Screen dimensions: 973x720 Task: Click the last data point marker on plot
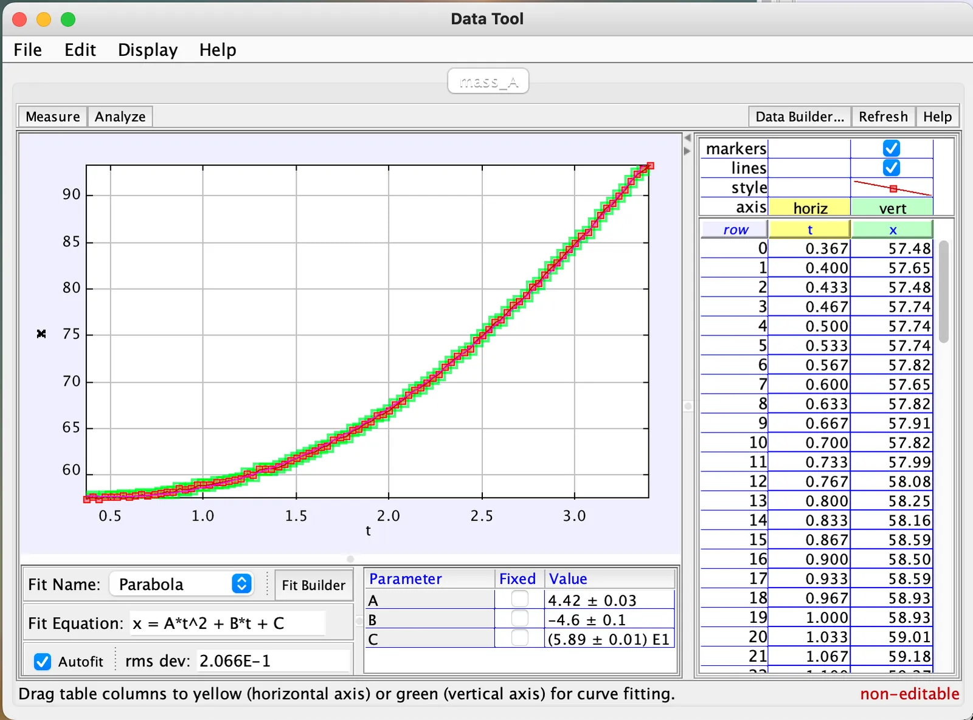pyautogui.click(x=650, y=166)
